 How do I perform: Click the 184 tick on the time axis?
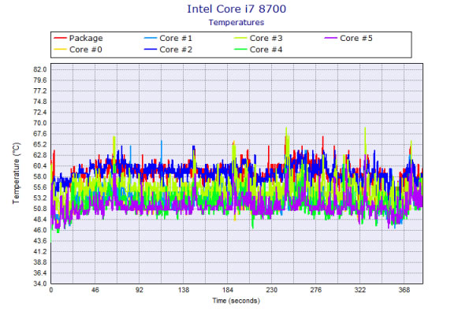(228, 290)
